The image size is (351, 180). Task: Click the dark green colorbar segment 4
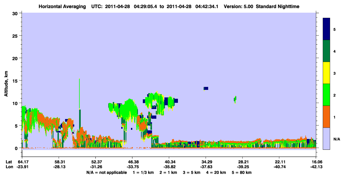coord(326,51)
